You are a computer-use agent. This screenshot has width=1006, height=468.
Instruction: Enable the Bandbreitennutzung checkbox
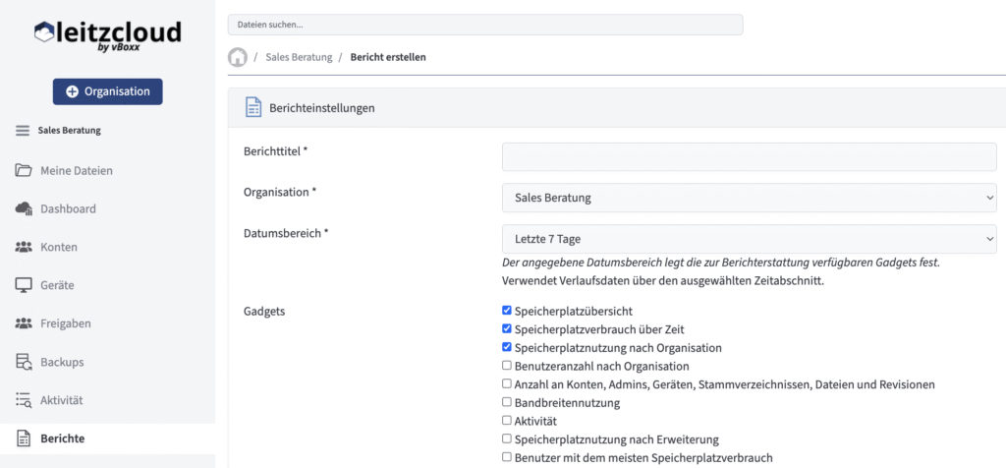tap(507, 403)
